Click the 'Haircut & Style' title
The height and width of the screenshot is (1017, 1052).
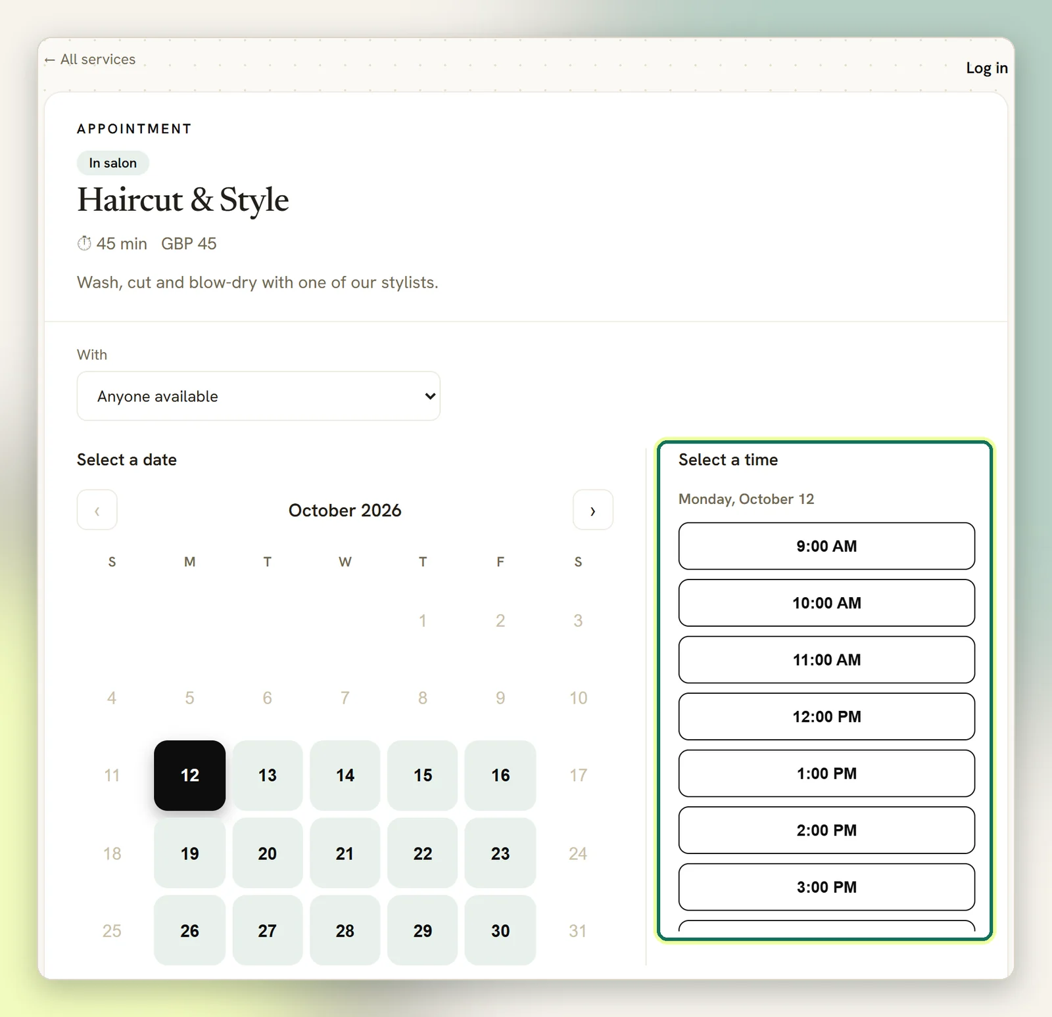[x=183, y=200]
